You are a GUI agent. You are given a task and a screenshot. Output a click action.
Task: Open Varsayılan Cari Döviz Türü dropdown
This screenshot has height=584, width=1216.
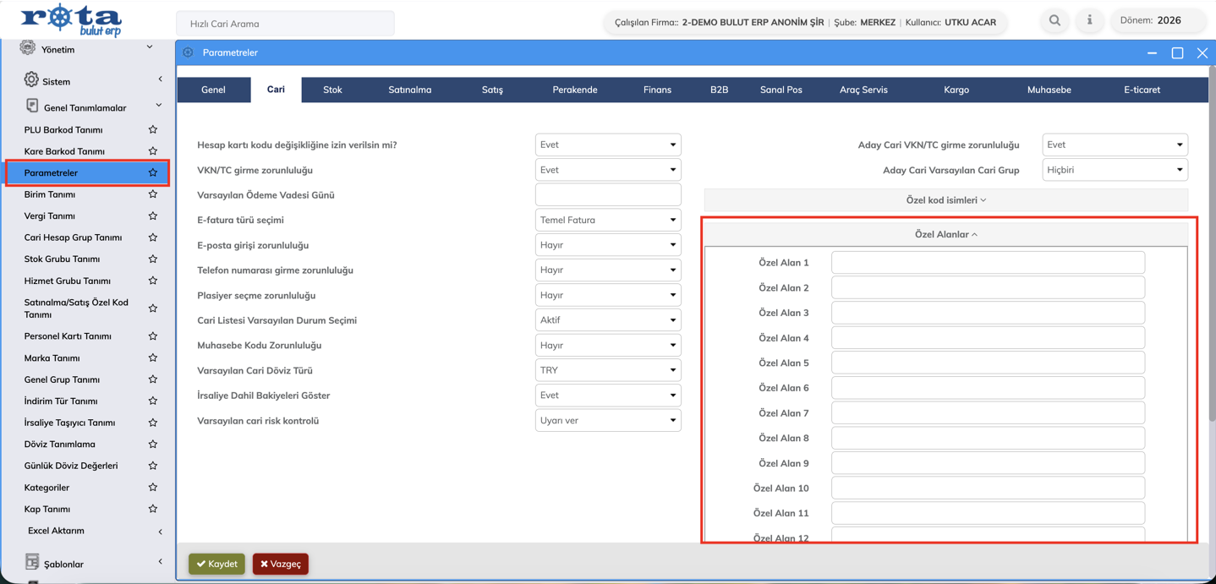[607, 370]
